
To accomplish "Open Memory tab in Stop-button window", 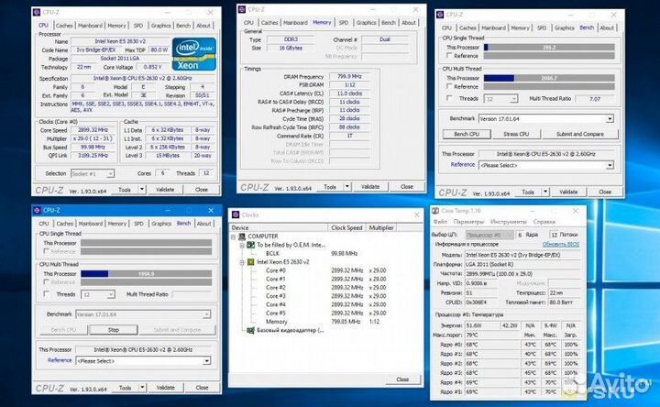I will click(x=117, y=224).
